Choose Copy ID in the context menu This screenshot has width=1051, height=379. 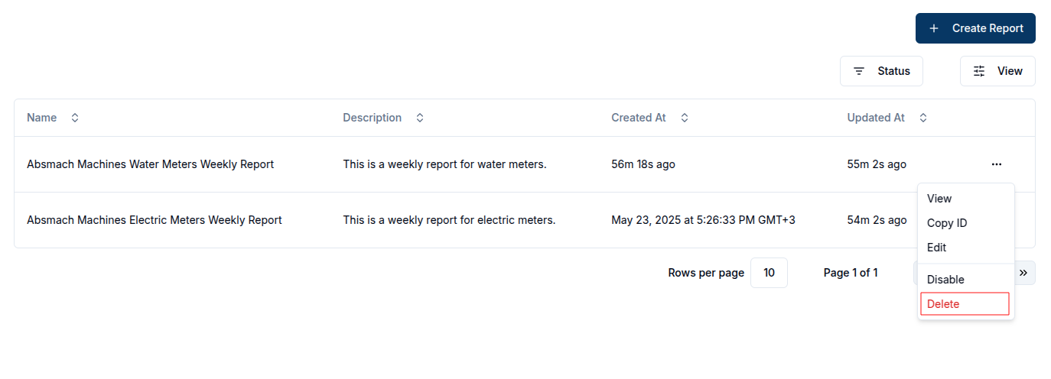[x=947, y=223]
